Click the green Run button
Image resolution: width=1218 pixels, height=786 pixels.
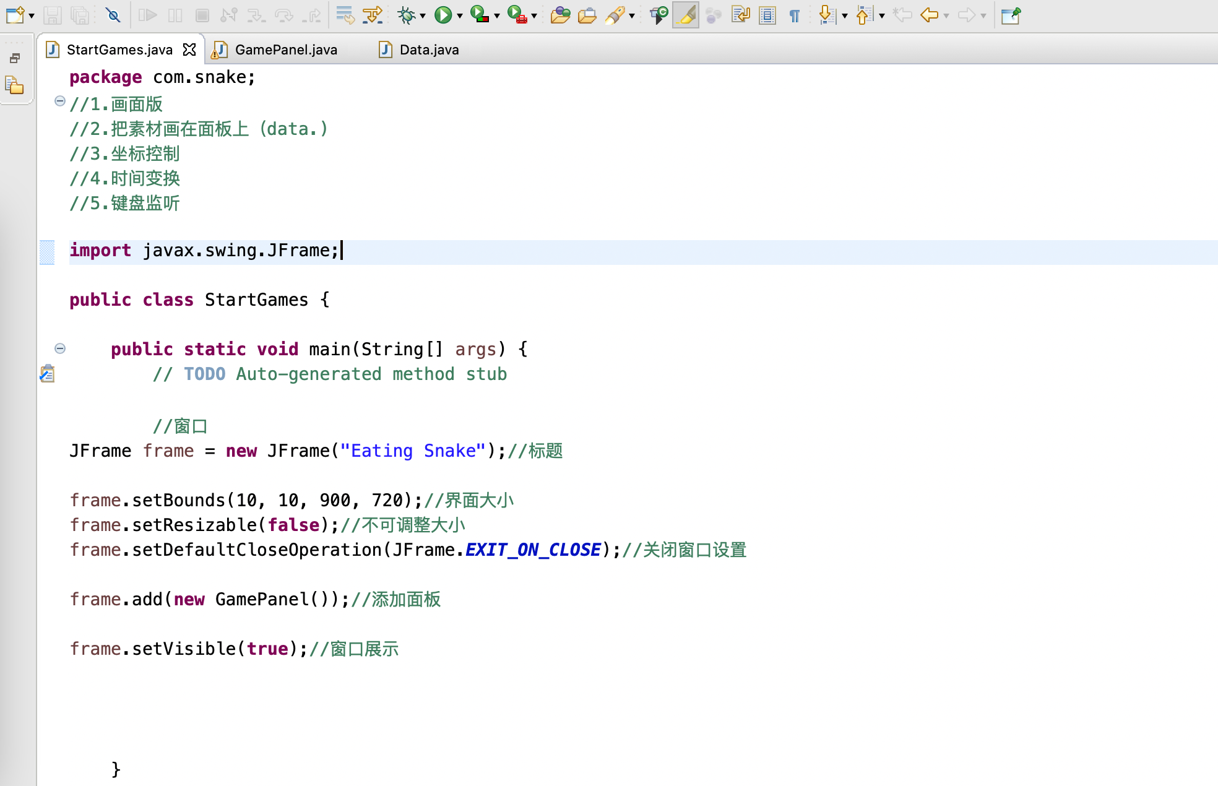click(443, 15)
